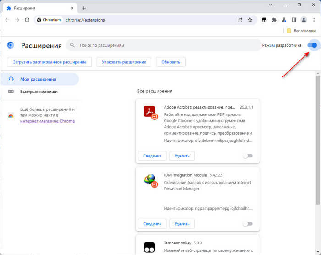Enable the IDM Integration Module toggle

[248, 224]
